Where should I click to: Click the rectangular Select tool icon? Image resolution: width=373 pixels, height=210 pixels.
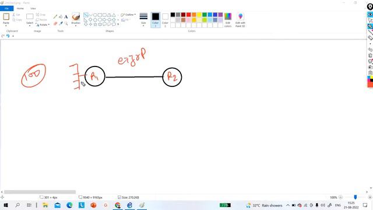point(30,16)
